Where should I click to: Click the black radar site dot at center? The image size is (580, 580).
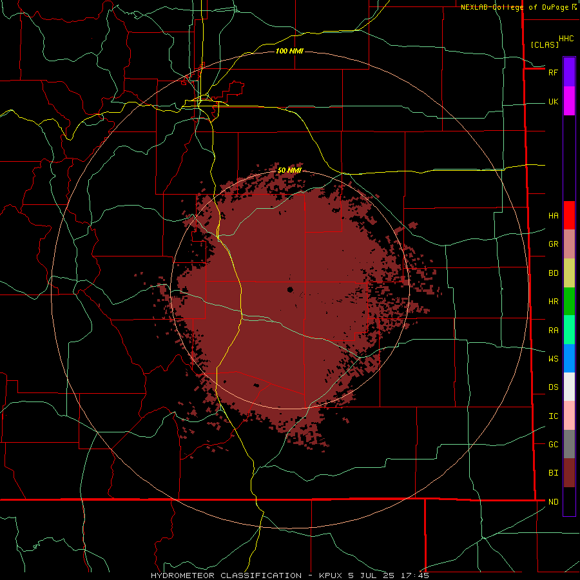(x=290, y=289)
